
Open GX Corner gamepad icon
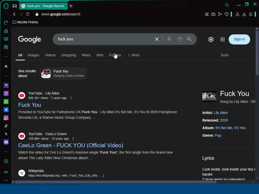click(x=15, y=6)
